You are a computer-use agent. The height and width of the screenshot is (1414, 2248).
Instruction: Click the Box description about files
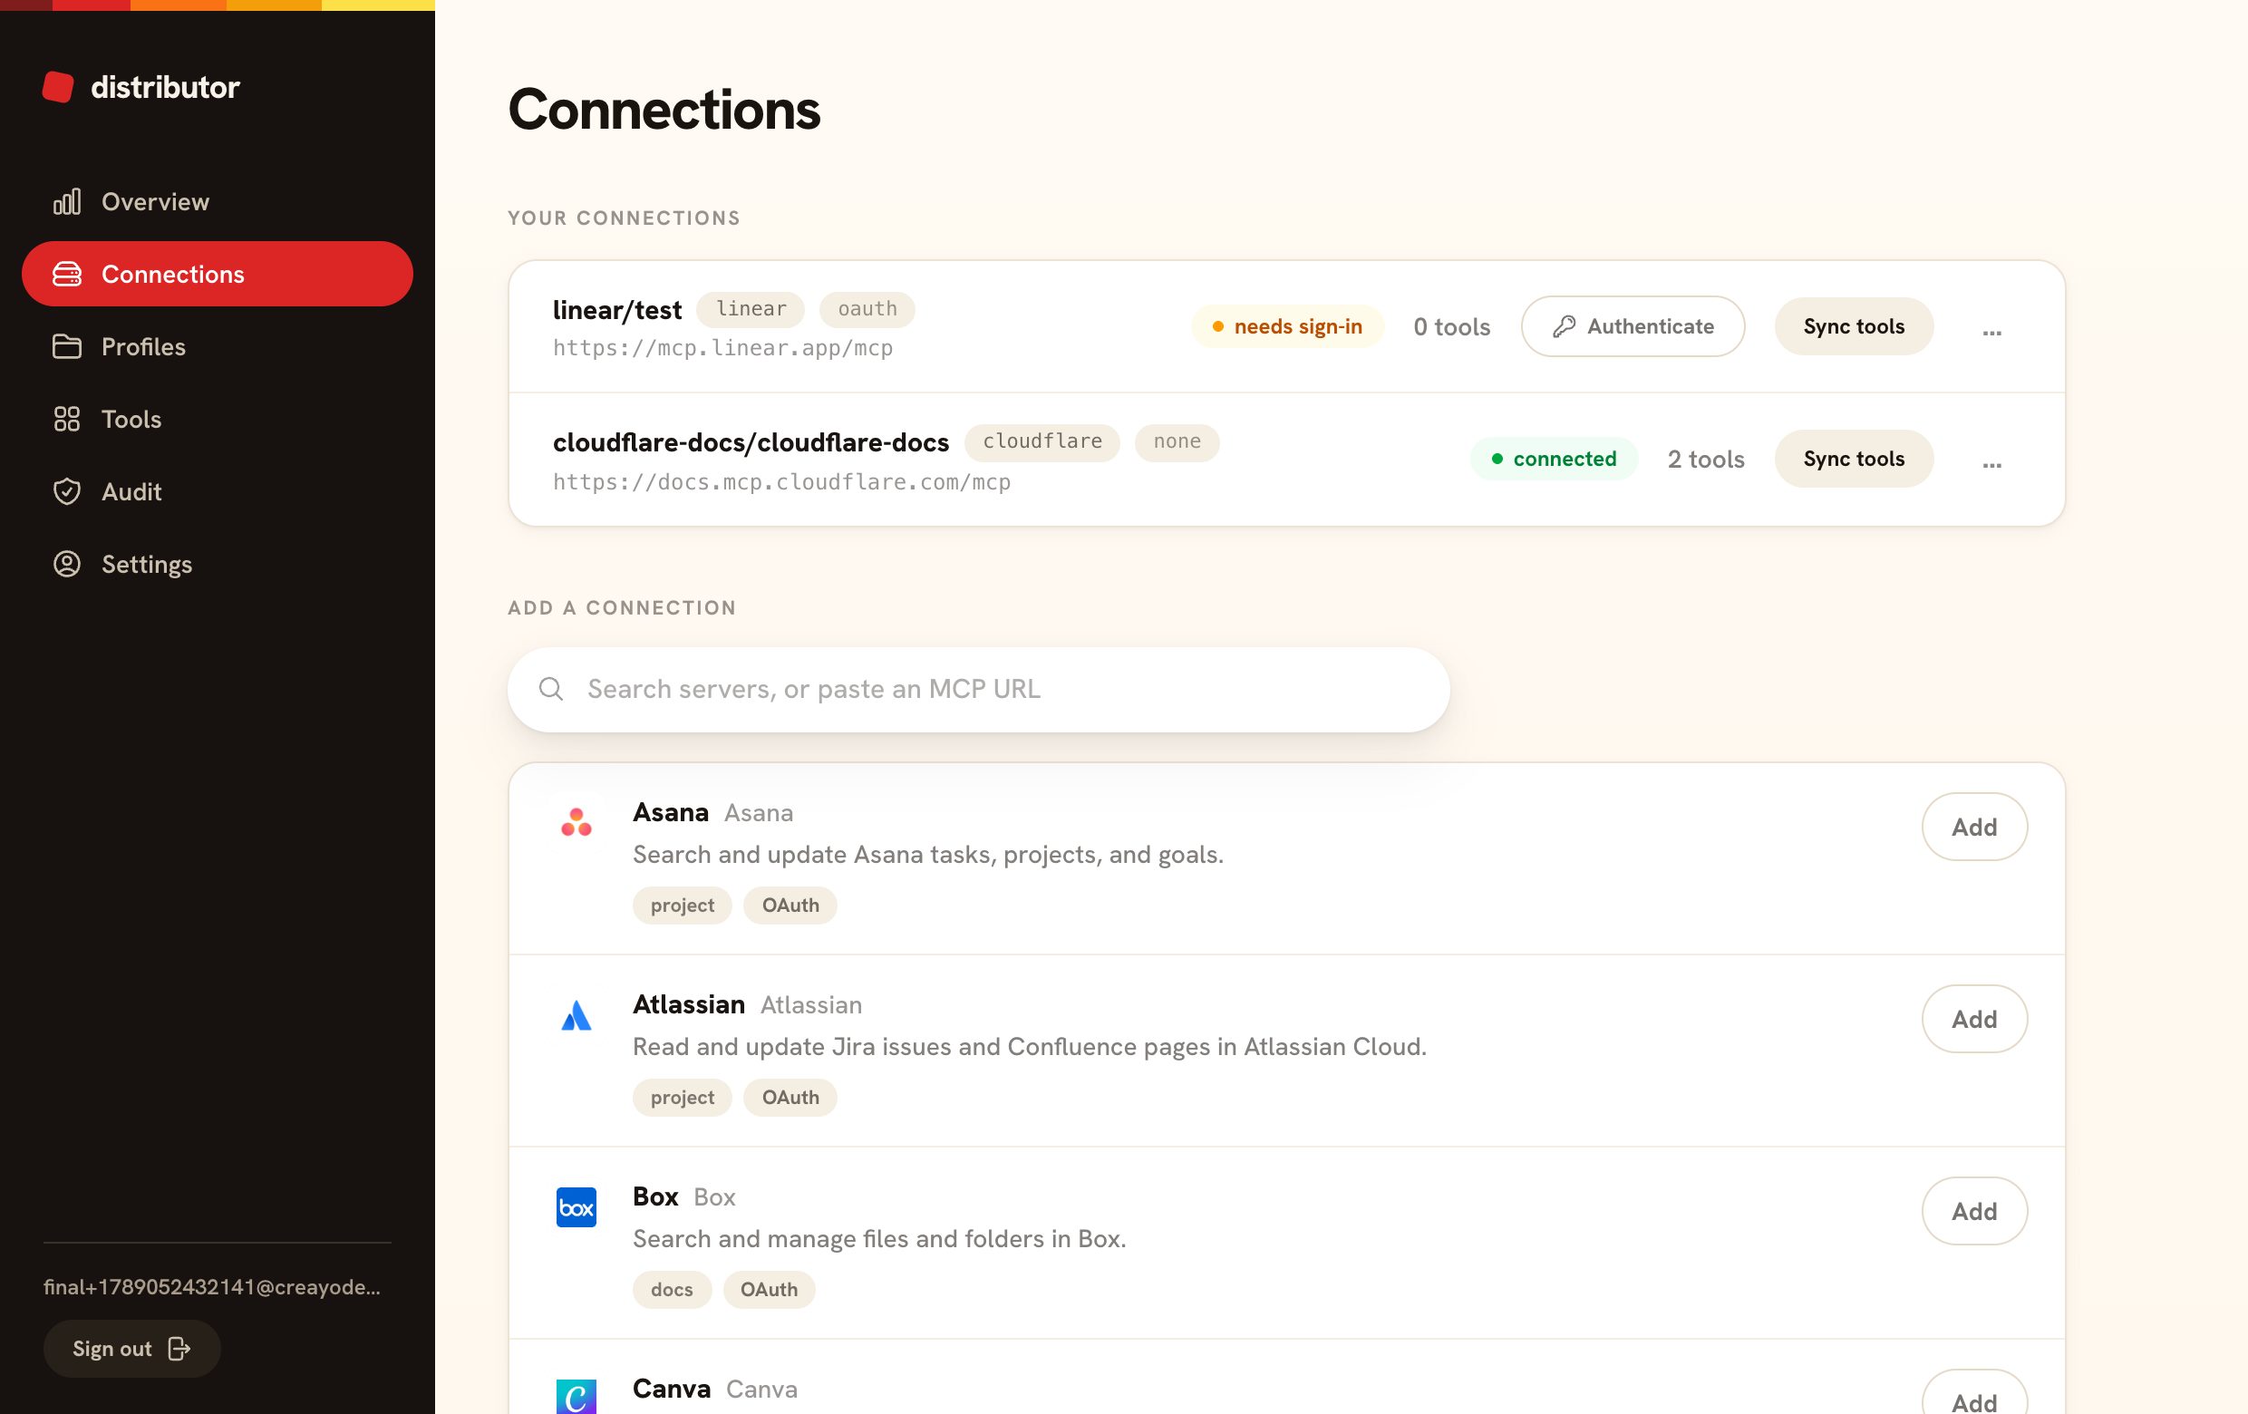pos(879,1239)
